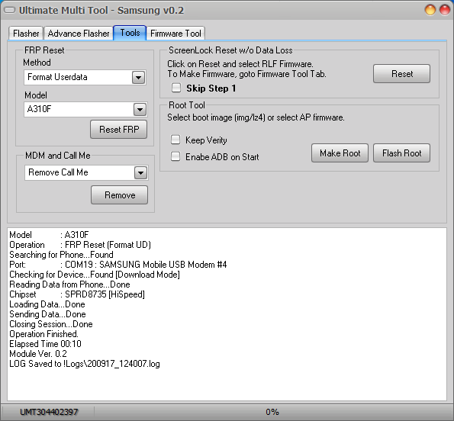Expand the Model dropdown arrow
Viewport: 454px width, 421px height.
tap(140, 109)
